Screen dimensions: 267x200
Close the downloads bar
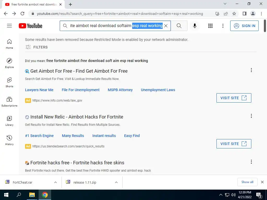[x=262, y=182]
